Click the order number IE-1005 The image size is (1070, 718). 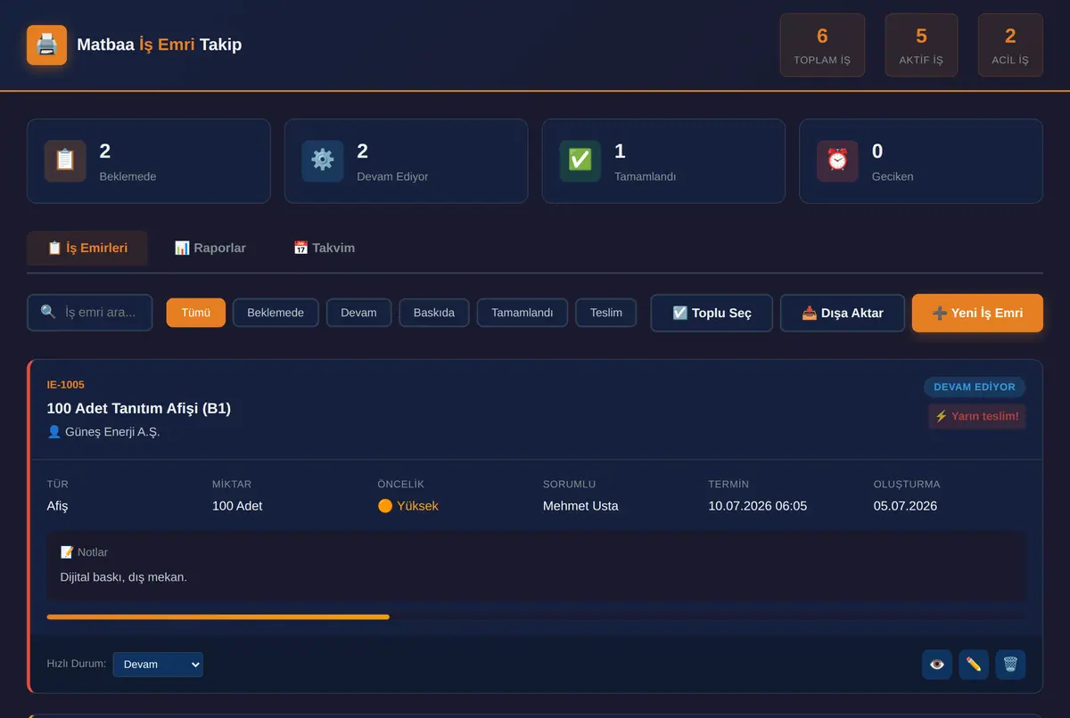tap(66, 385)
